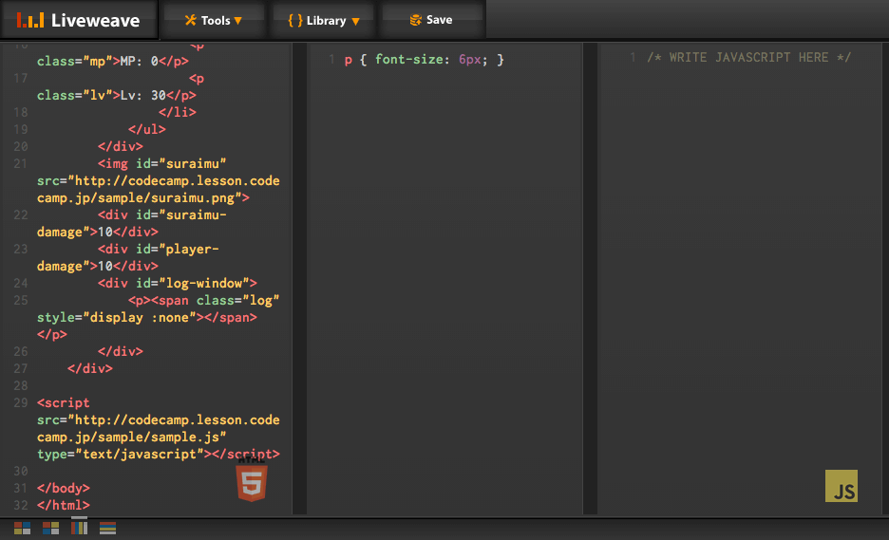Viewport: 889px width, 540px height.
Task: Click the span class="log" line
Action: point(204,300)
